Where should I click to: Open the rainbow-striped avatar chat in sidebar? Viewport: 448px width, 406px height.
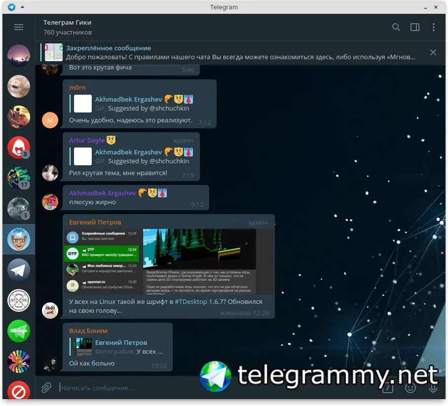point(19,362)
